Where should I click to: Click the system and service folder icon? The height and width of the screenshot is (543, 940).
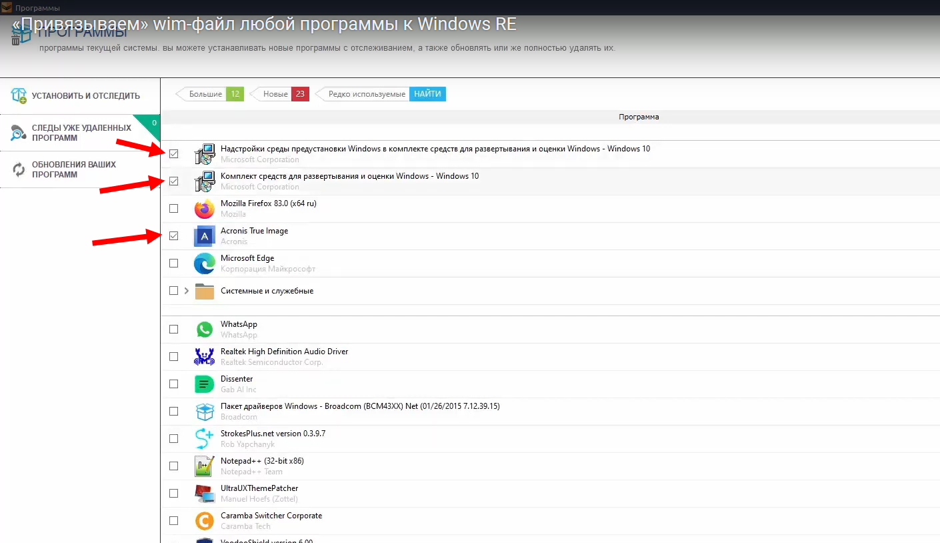(204, 292)
